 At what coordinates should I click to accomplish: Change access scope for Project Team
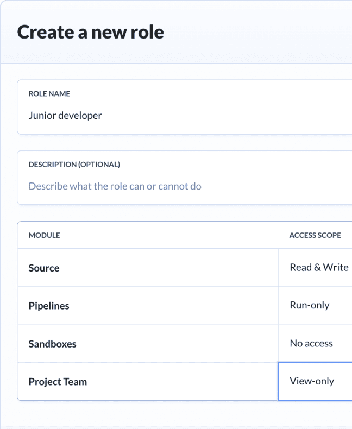[x=312, y=381]
